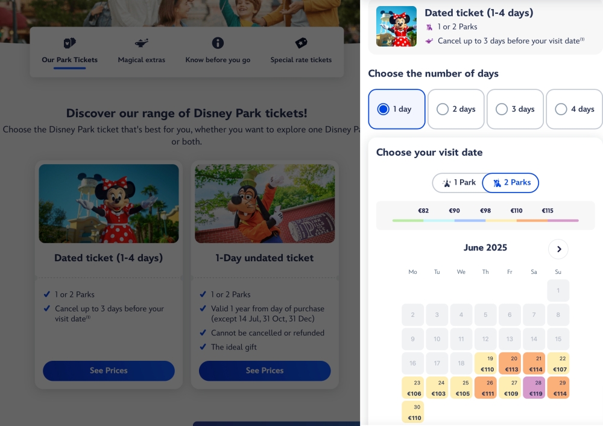Click See Prices under Dated ticket
This screenshot has height=426, width=603.
[109, 370]
